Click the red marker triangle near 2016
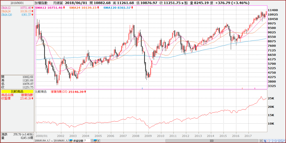Viewport: 286px width, 143px height. [x=242, y=88]
